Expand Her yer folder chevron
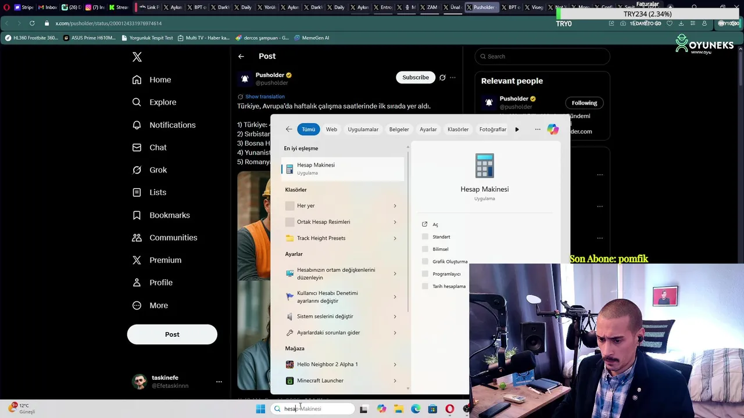 (395, 206)
